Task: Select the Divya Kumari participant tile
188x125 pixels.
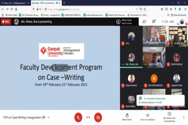Action: click(131, 79)
